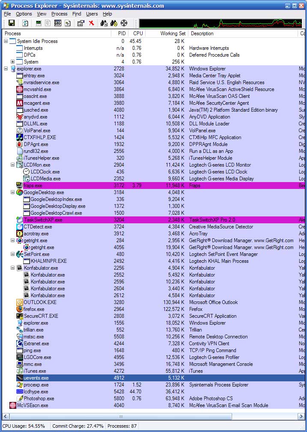
Task: Sort by the CPU column header
Action: point(138,33)
